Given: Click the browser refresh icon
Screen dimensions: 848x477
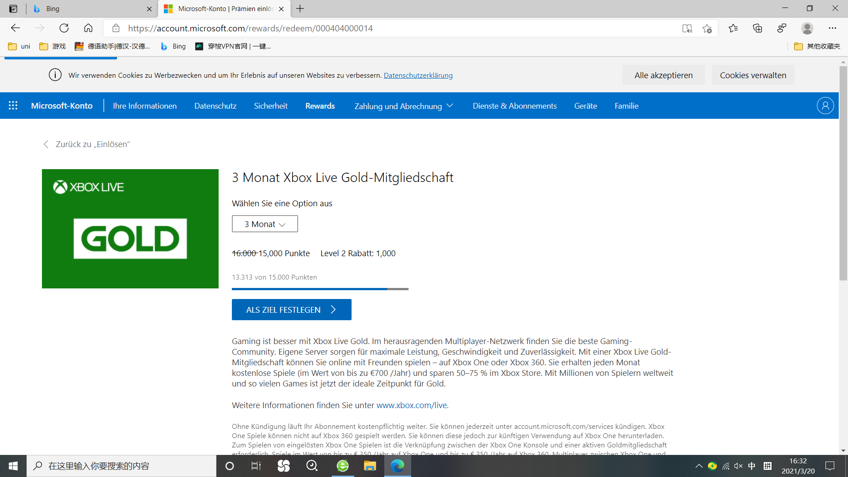Looking at the screenshot, I should coord(64,28).
